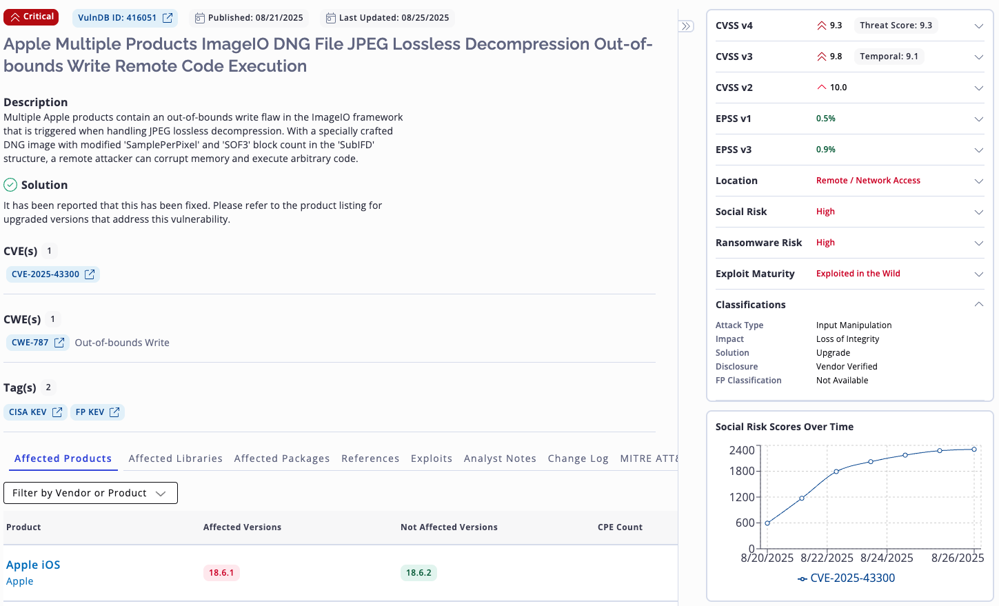Click the Published date calendar icon

click(x=199, y=18)
